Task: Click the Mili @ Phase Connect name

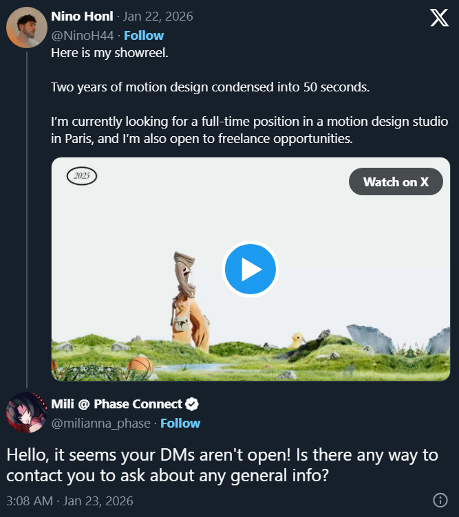Action: [x=117, y=404]
